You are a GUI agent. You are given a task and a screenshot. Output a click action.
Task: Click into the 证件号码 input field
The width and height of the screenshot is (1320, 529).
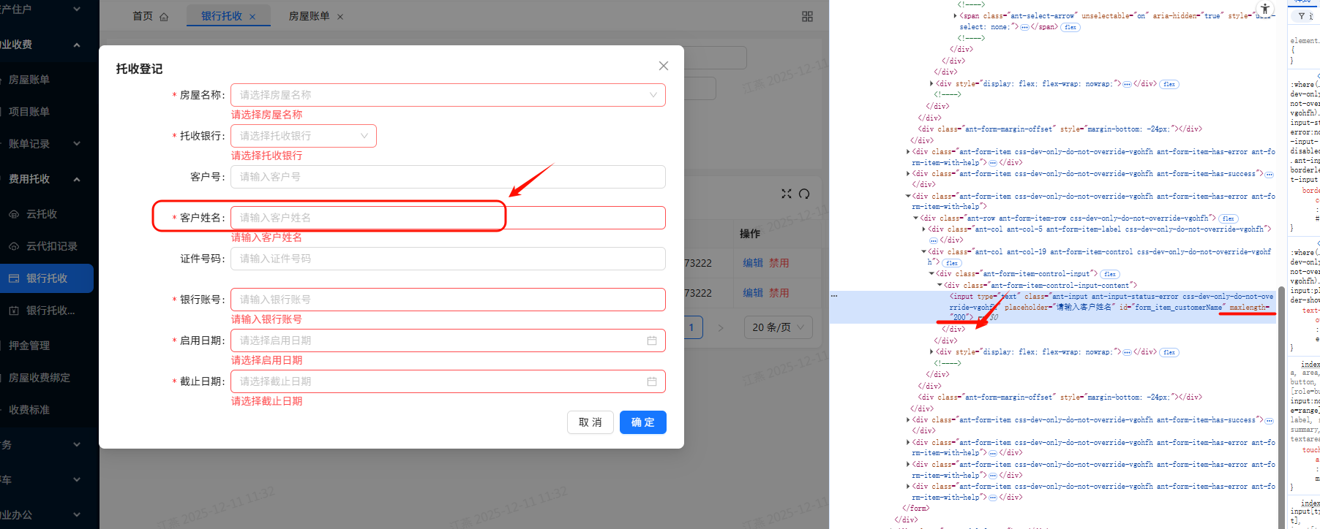point(447,259)
